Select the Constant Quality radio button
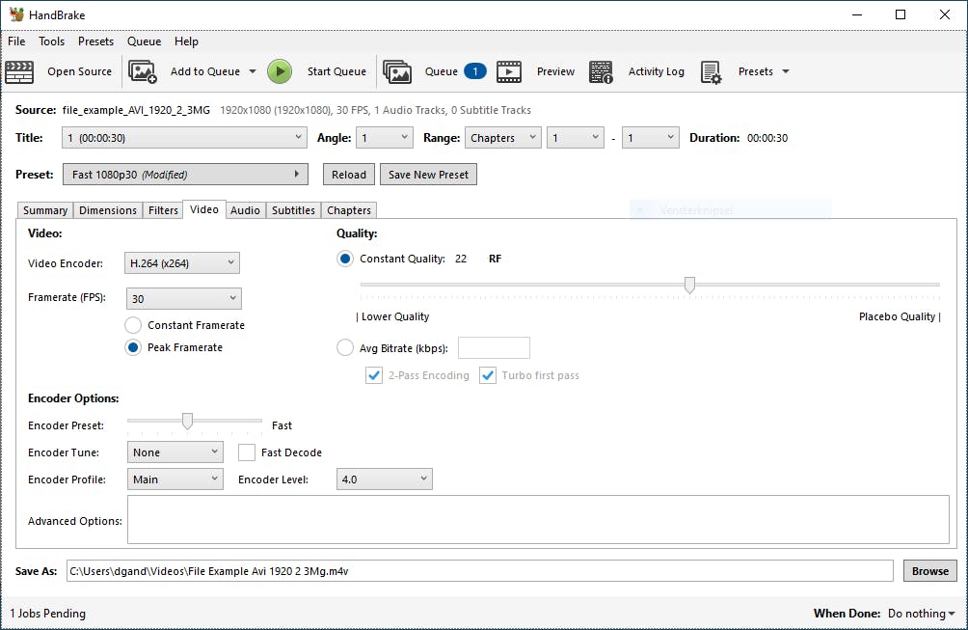Viewport: 968px width, 630px height. 345,259
